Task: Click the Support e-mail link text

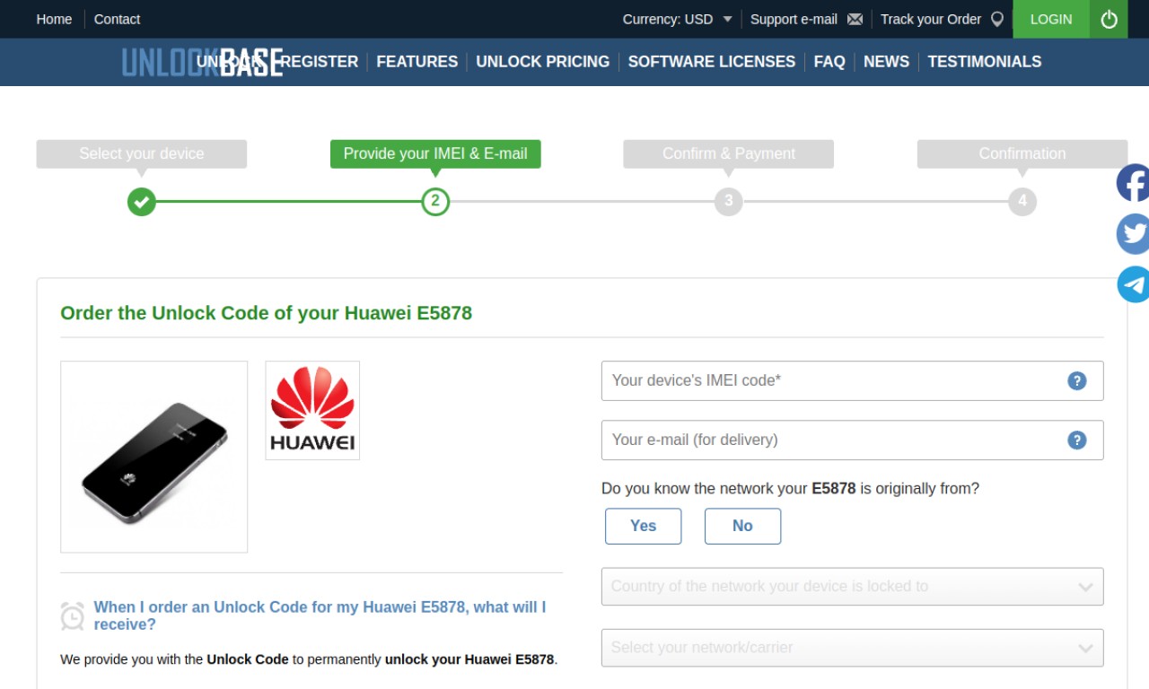Action: (794, 19)
